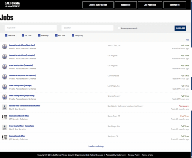Open Seasonal Winer Events Unarmed Security Officer listing
192x158 pixels.
(x=24, y=106)
